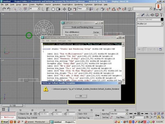Click the Undo arrow in main toolbar
165x124 pixels.
[4, 9]
